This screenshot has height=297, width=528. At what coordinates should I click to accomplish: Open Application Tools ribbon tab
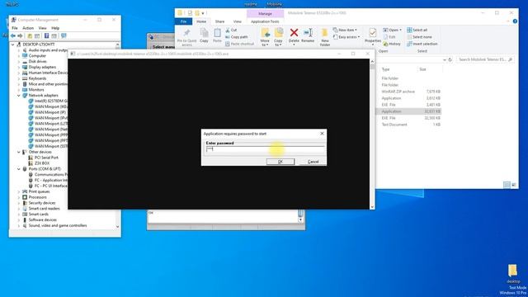[265, 21]
